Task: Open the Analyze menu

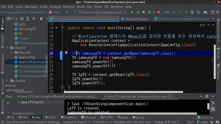Action: click(55, 7)
